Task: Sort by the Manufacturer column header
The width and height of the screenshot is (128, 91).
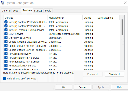Action: pyautogui.click(x=65, y=18)
